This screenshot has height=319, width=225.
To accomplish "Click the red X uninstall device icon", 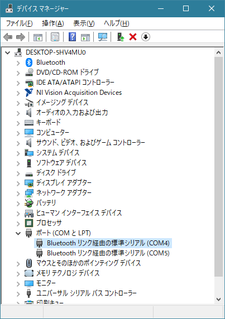I will click(x=133, y=37).
